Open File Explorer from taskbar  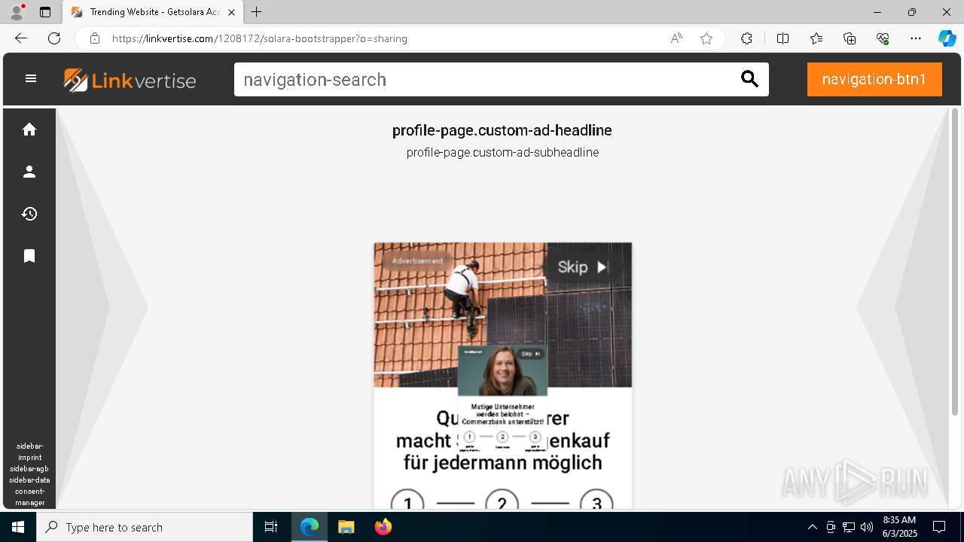[346, 527]
